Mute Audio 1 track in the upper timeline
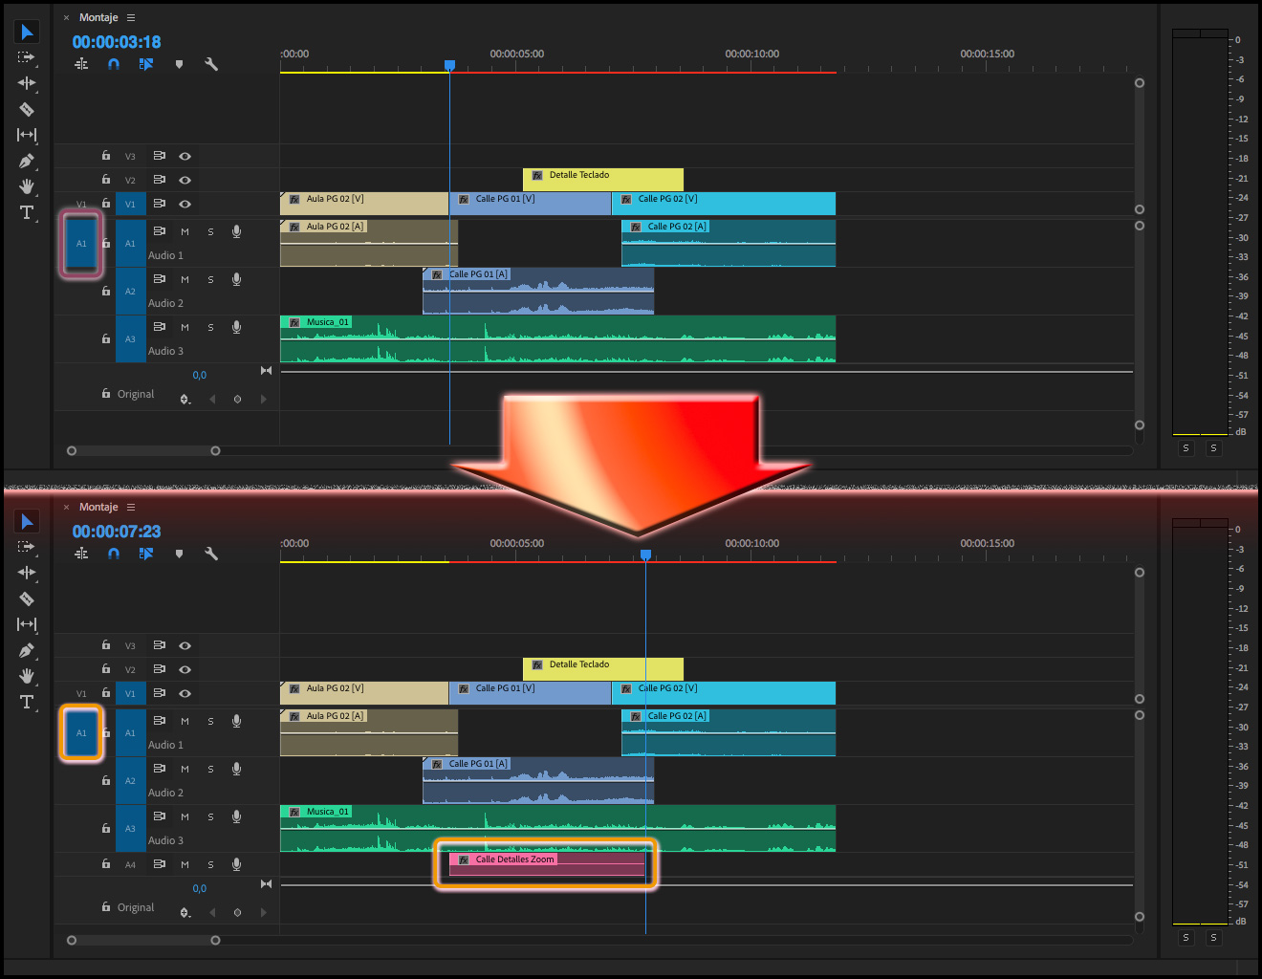1262x979 pixels. click(x=185, y=231)
